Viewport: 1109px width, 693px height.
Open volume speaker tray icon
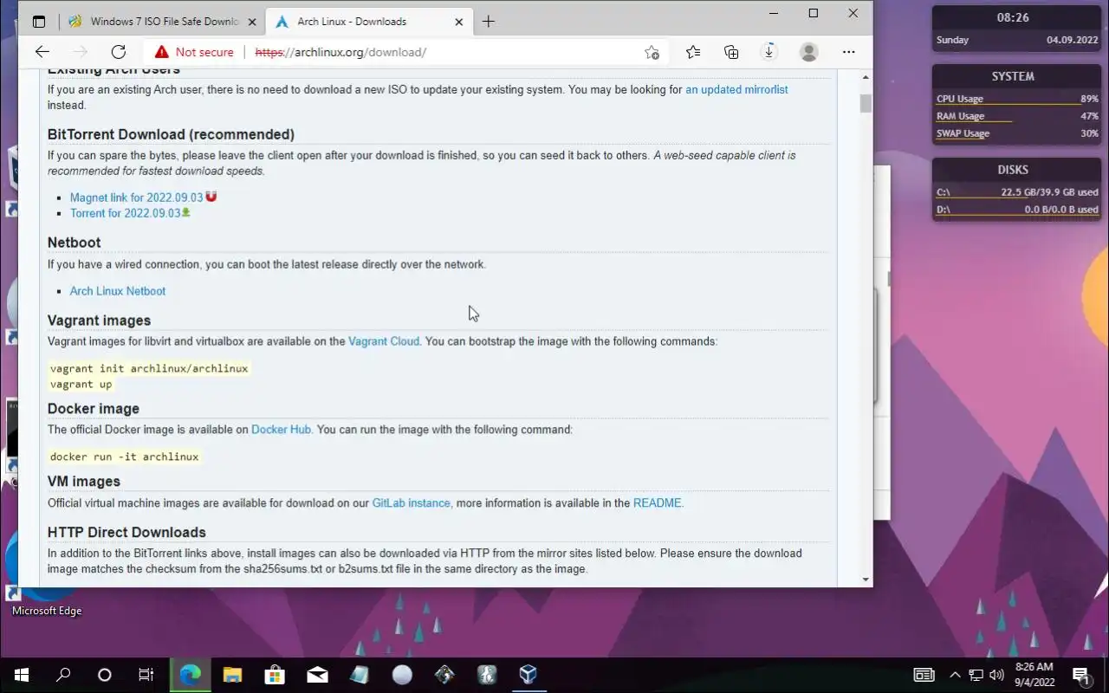[x=997, y=675]
